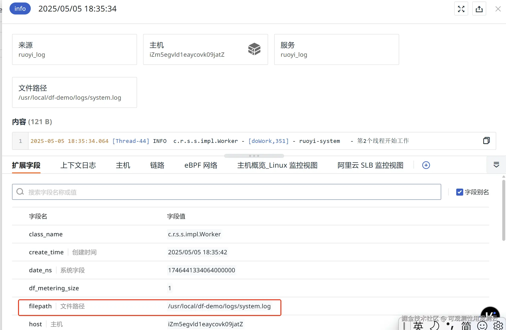Copy log content with copy icon

(486, 141)
